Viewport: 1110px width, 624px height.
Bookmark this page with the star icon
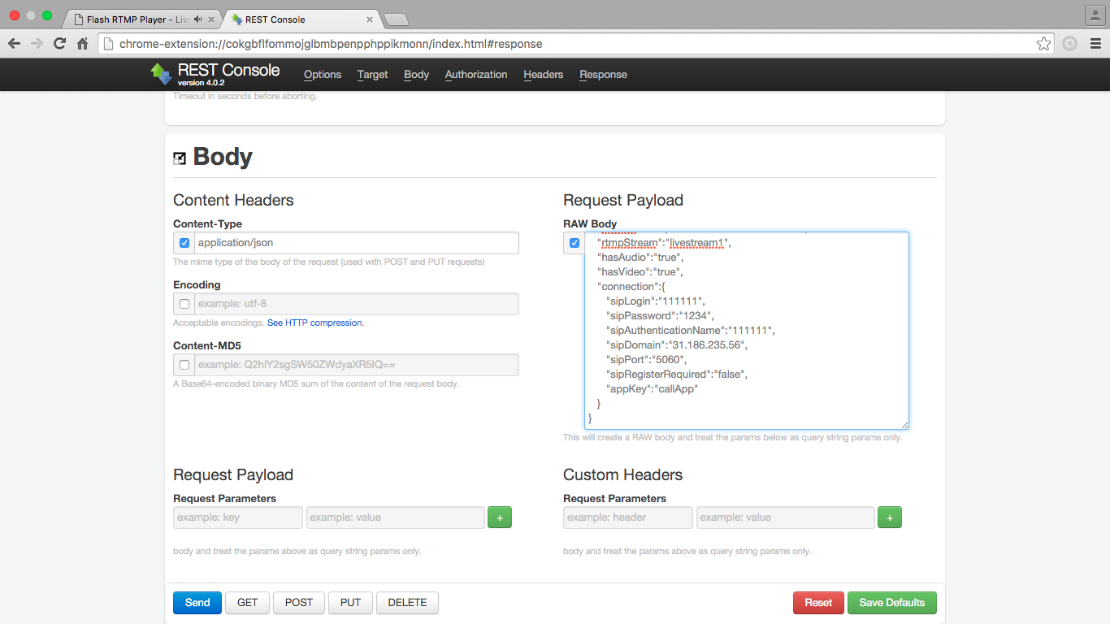[1043, 44]
